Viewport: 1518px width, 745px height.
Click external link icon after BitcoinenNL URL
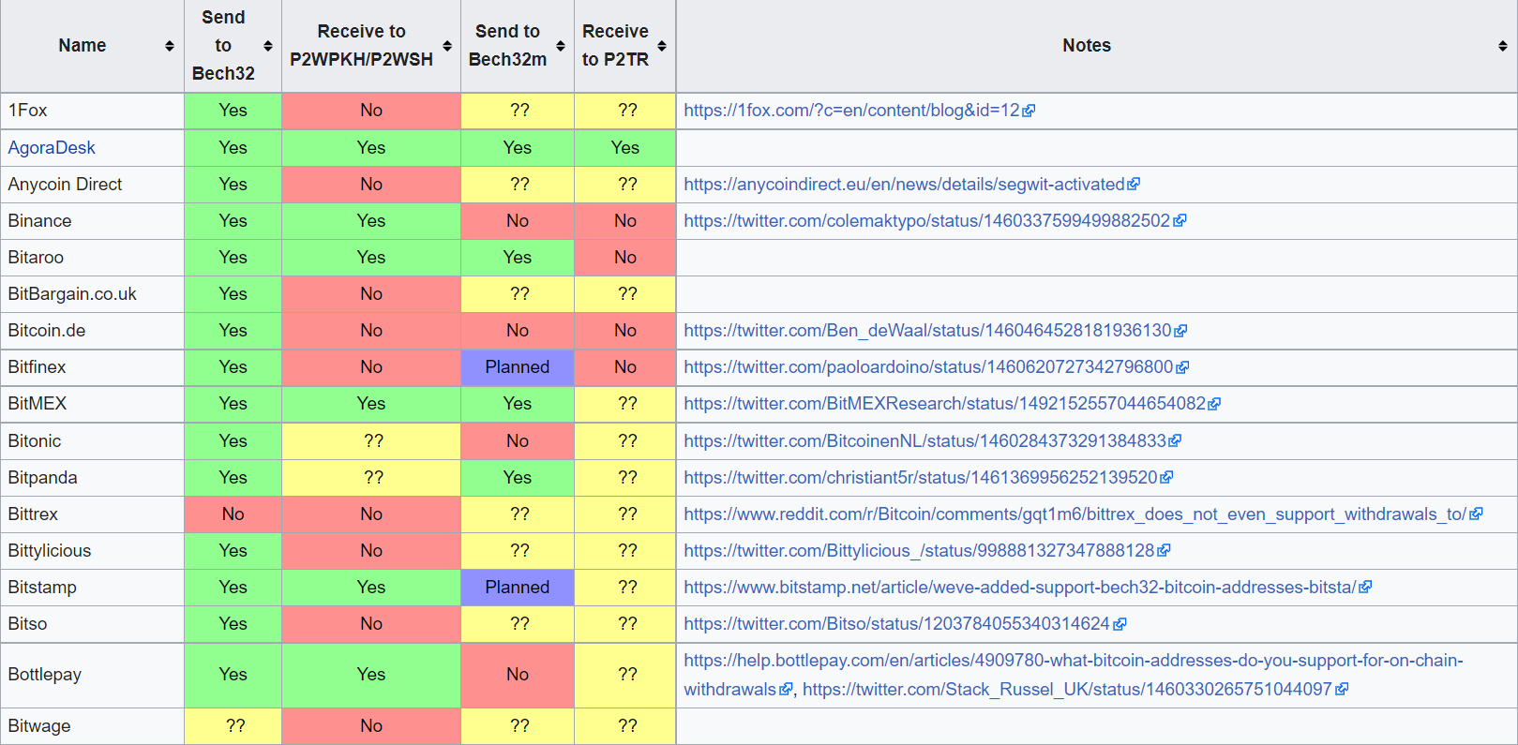pos(1175,440)
